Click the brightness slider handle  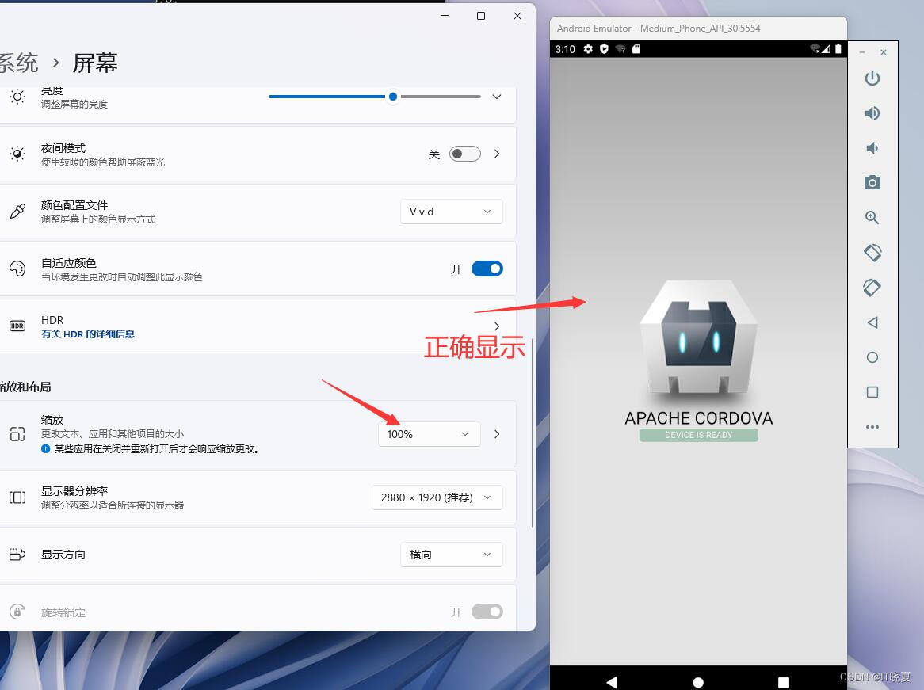[393, 97]
